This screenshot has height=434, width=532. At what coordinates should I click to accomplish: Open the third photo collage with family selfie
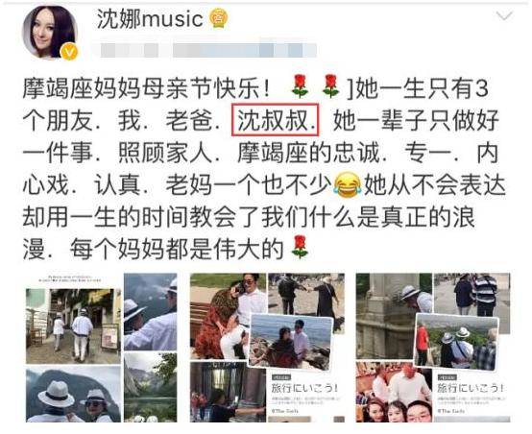pos(433,348)
